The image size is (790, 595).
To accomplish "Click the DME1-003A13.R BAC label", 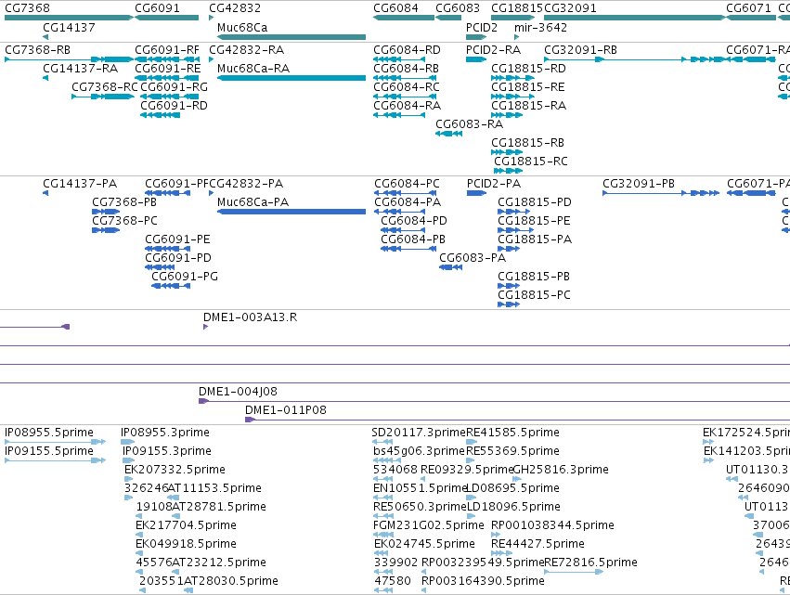I will [x=250, y=317].
